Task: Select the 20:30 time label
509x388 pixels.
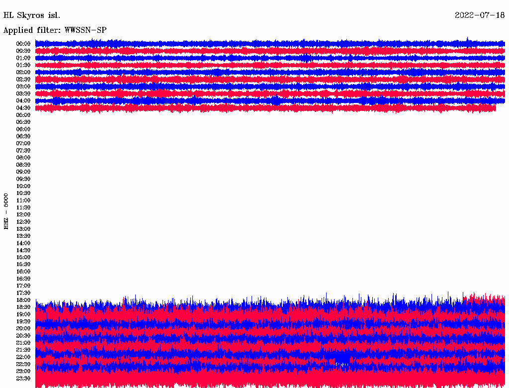Action: point(23,336)
